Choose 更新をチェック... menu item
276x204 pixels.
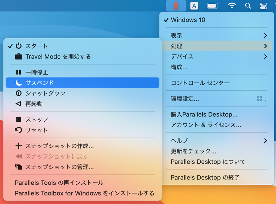click(x=217, y=151)
